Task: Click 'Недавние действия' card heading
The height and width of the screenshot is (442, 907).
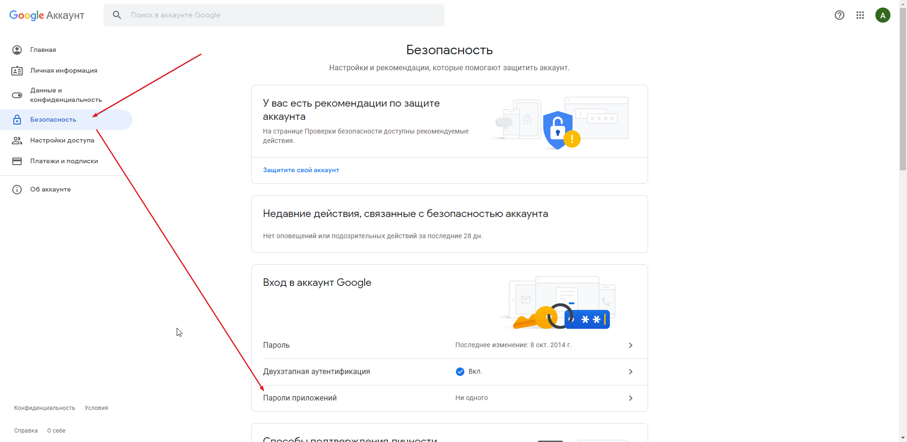Action: coord(405,214)
